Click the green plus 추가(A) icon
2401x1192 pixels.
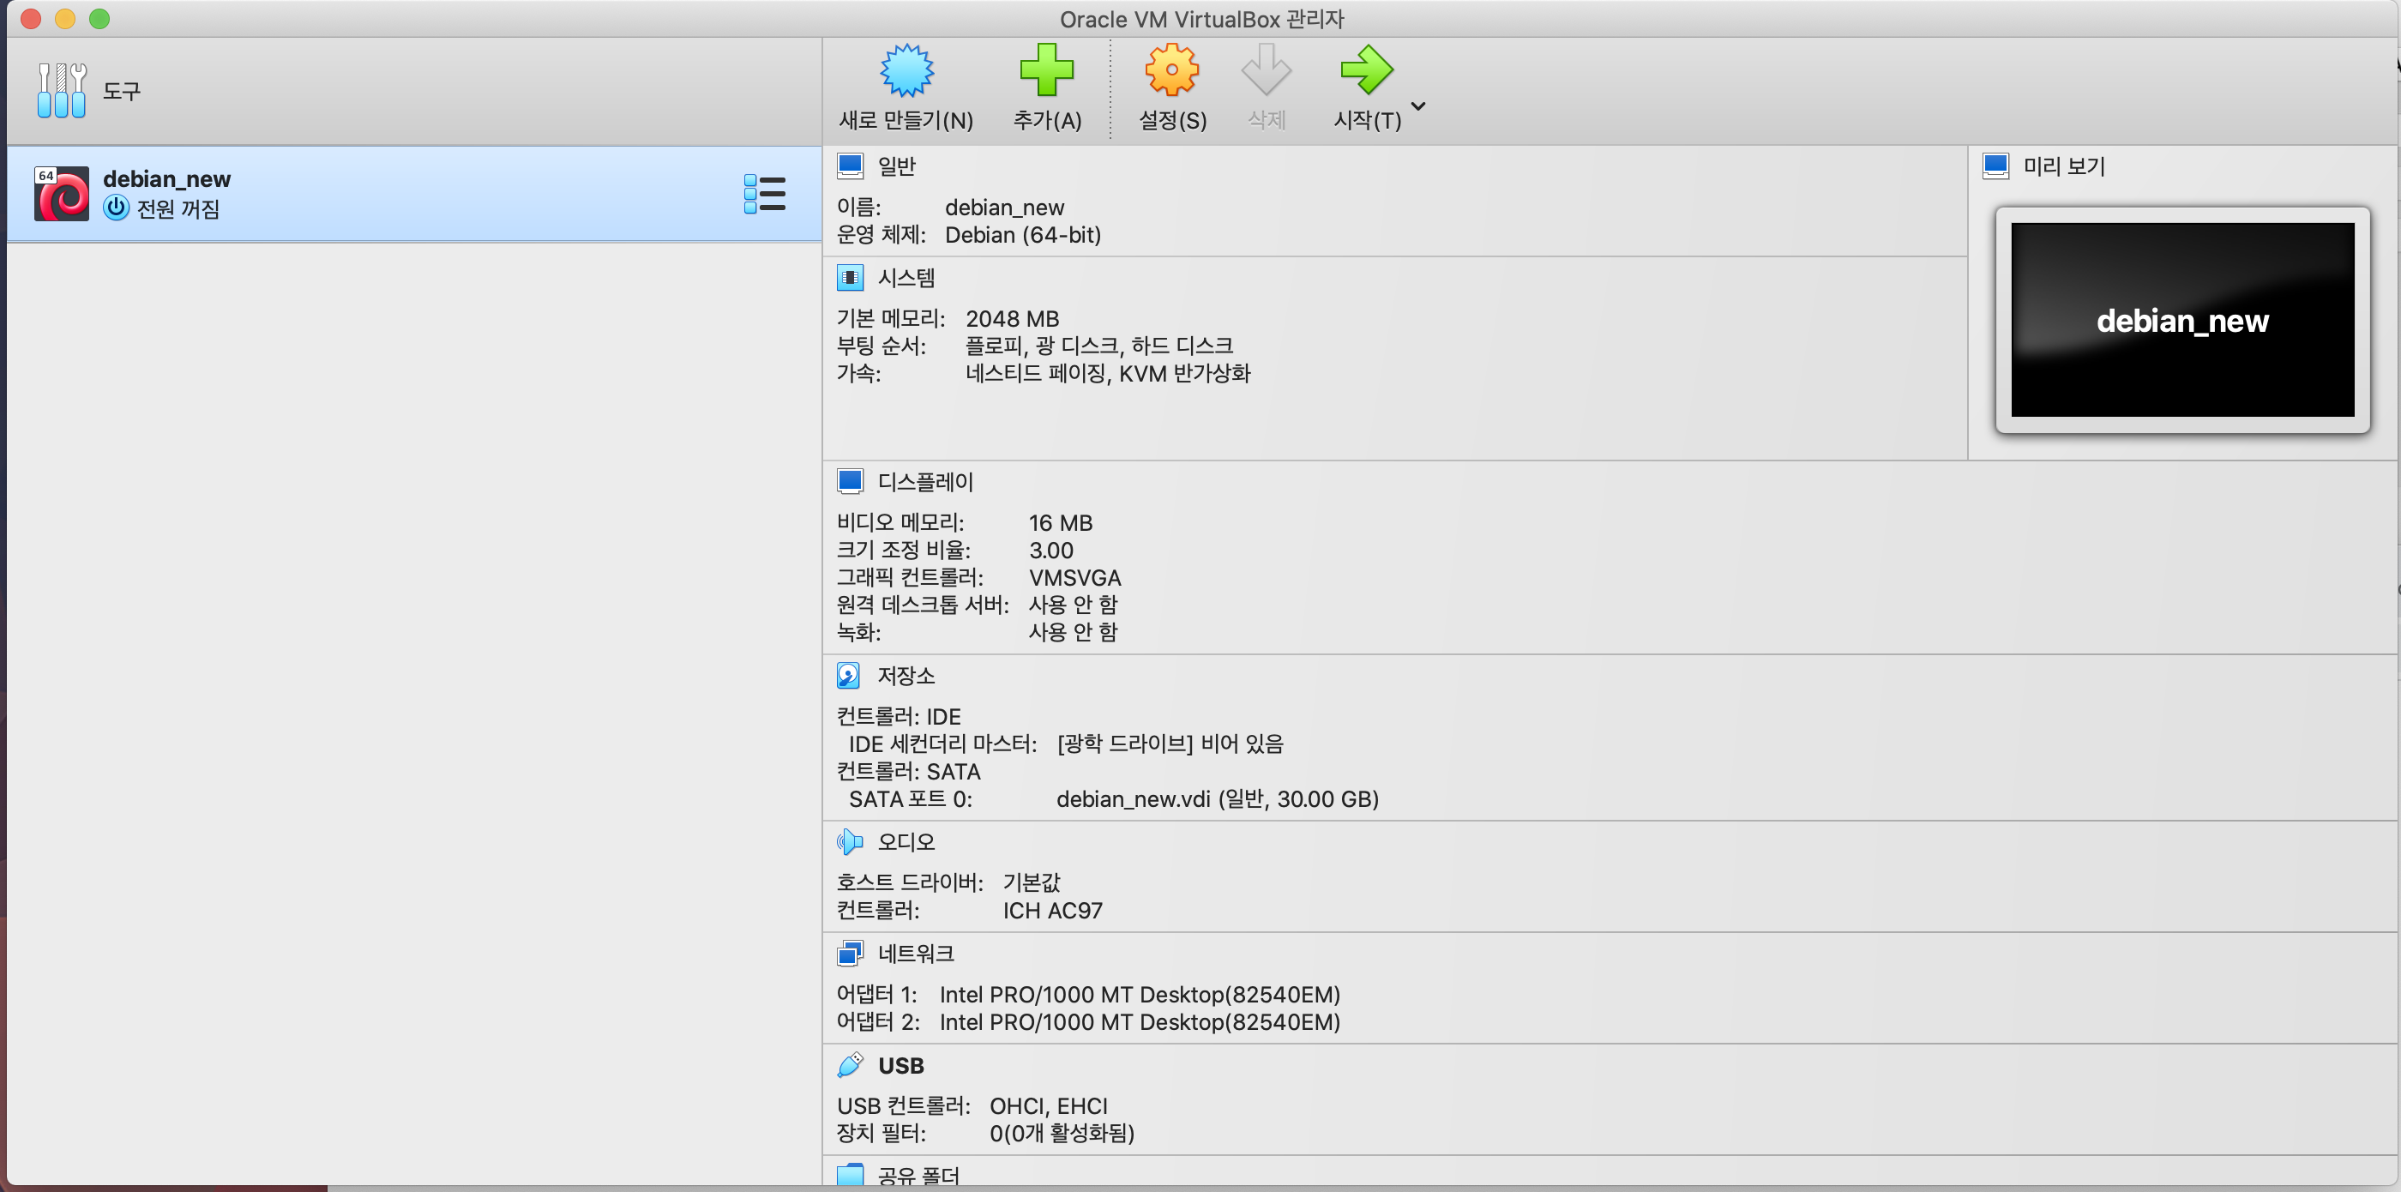coord(1047,71)
